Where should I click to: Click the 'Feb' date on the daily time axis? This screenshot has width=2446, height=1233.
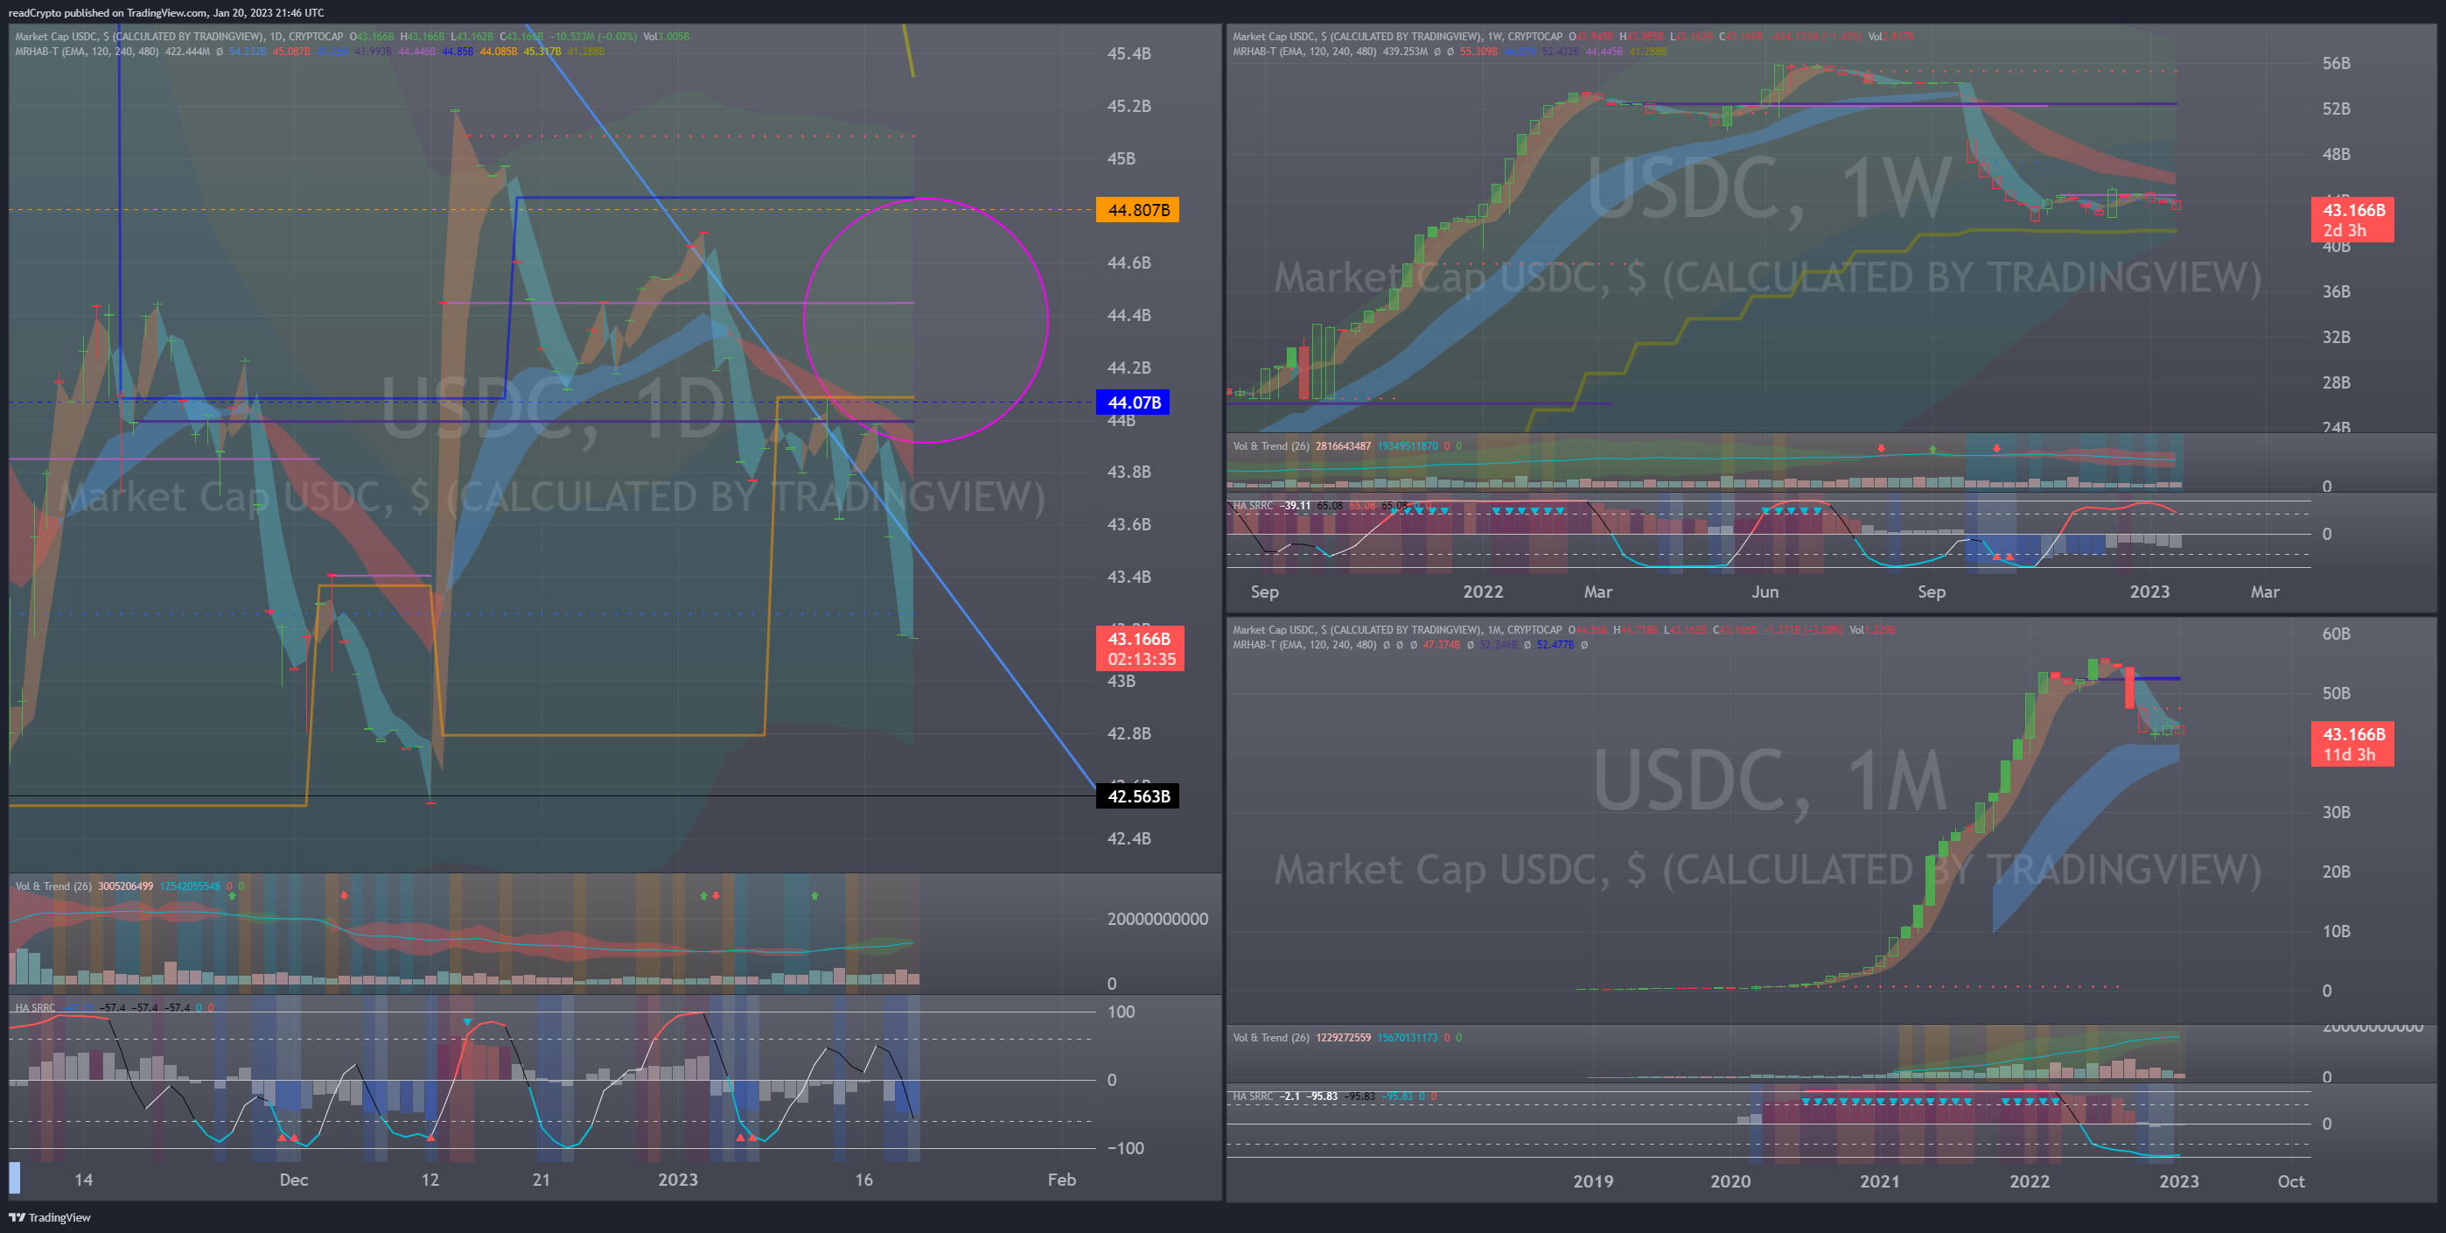[x=1061, y=1180]
